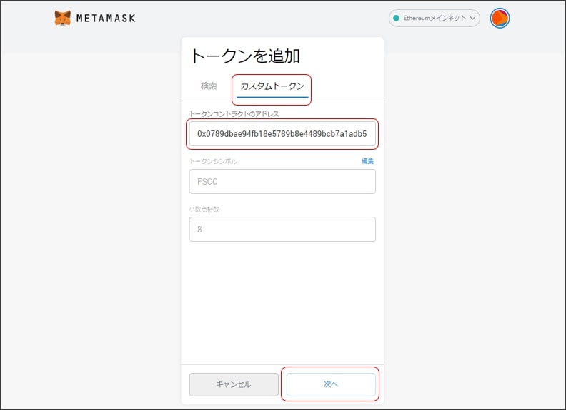Focus the token symbol field showing FSCC

point(282,181)
